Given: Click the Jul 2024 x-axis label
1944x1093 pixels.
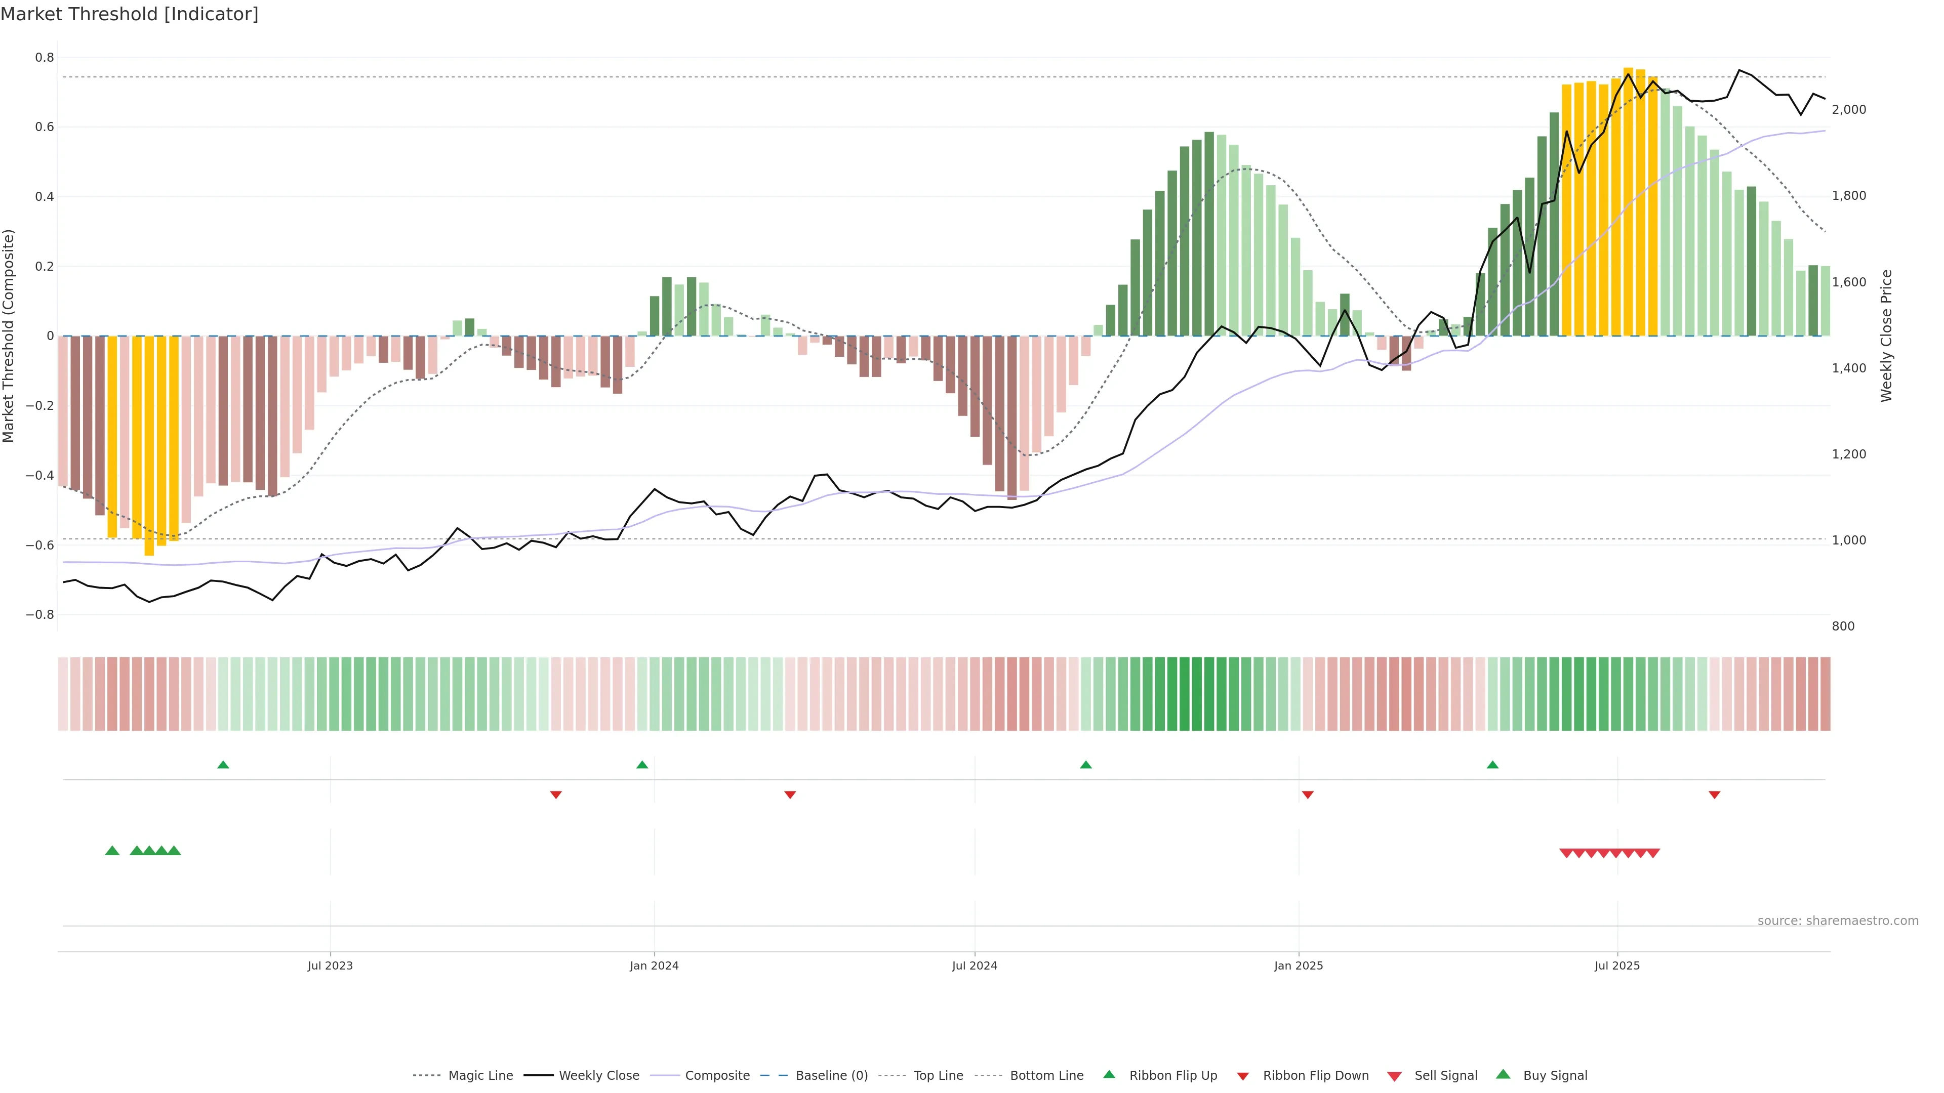Looking at the screenshot, I should [974, 965].
